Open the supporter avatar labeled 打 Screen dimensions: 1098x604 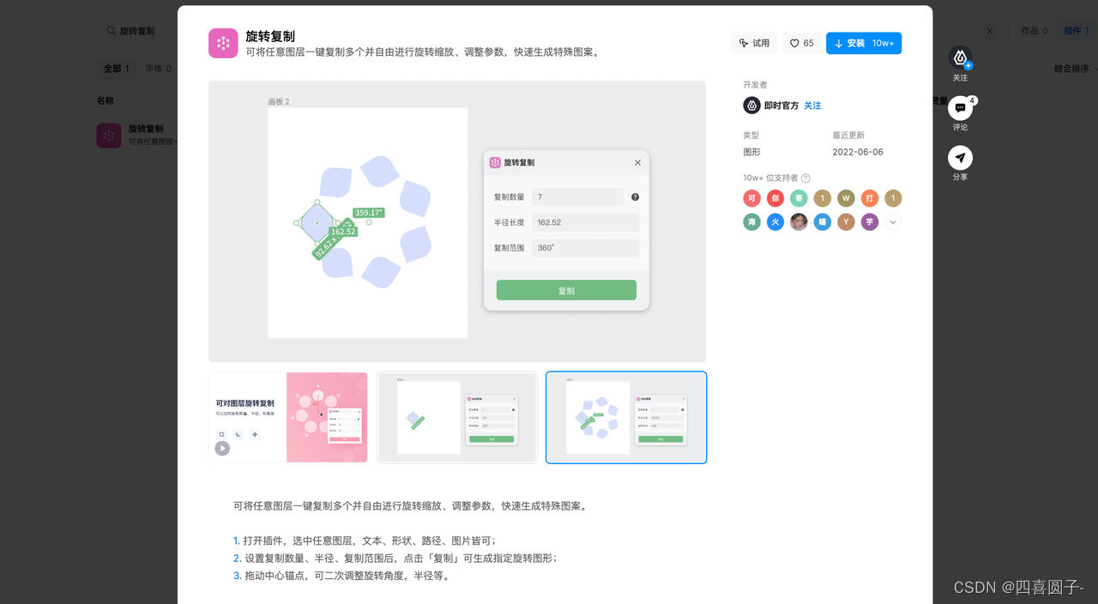(870, 198)
